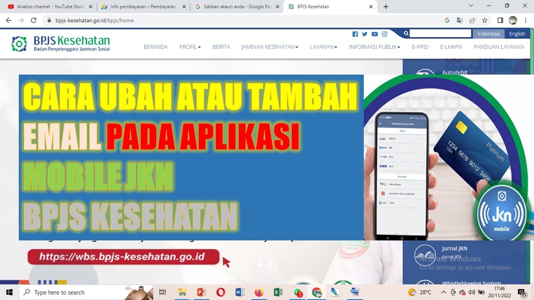Open a new browser tab
Image resolution: width=534 pixels, height=300 pixels.
(386, 7)
